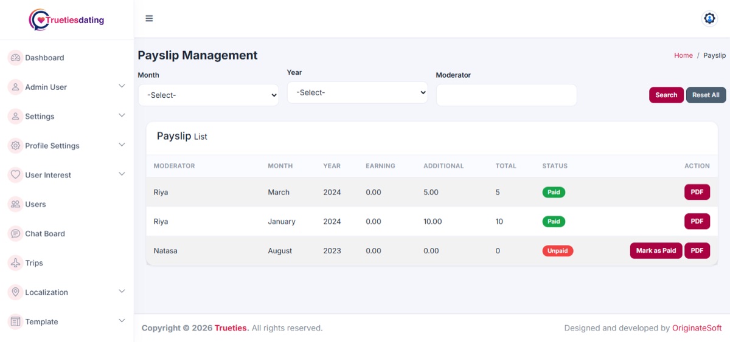Open the Year select dropdown
The height and width of the screenshot is (342, 730).
tap(358, 92)
